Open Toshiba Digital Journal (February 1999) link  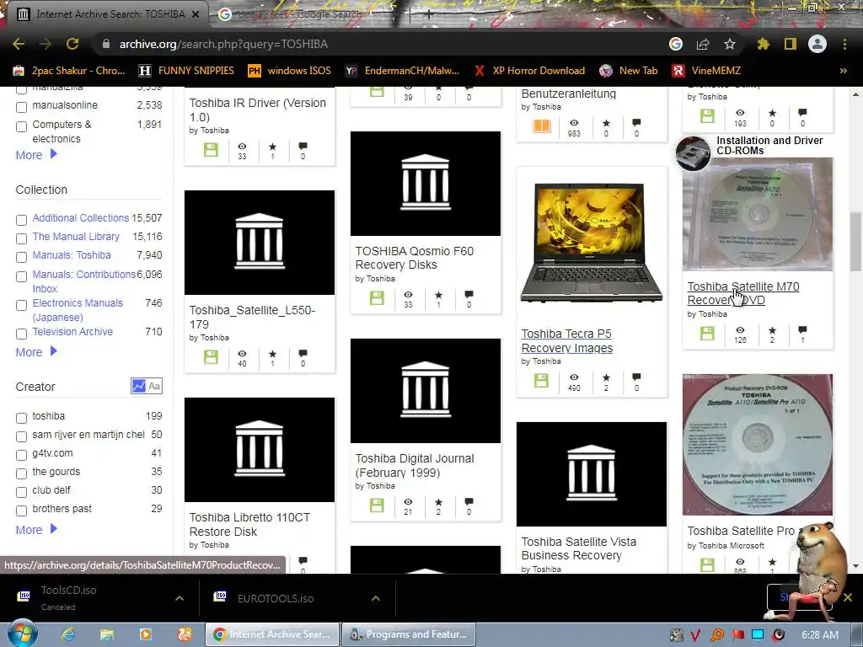[x=415, y=465]
